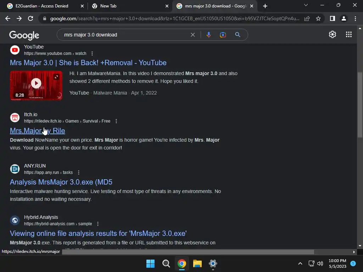Open a new browser tab
Screen dimensions: 363x272
click(x=265, y=6)
